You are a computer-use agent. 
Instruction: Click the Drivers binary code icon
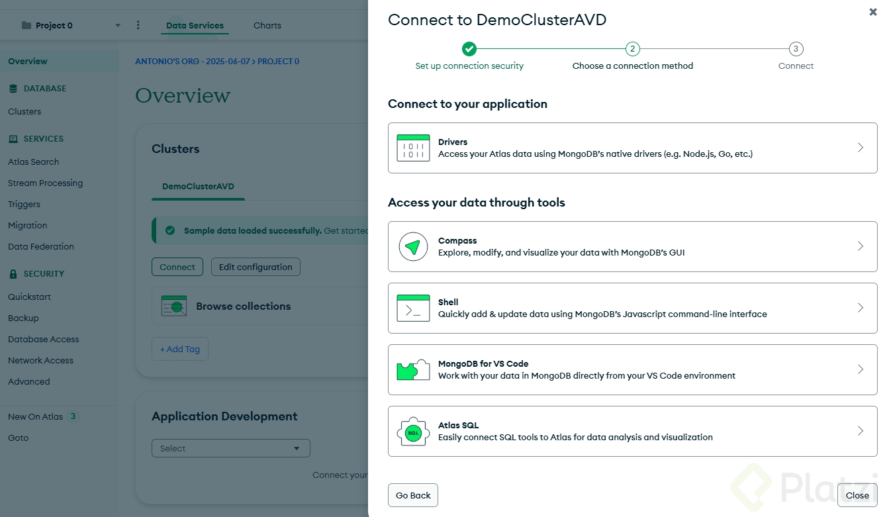(413, 148)
